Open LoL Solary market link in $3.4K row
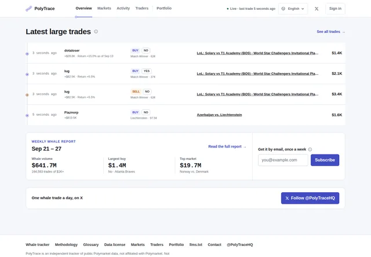 [x=257, y=94]
